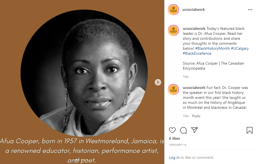The image size is (256, 164).
Task: Click the carousel page indicator dots
Action: pyautogui.click(x=82, y=160)
